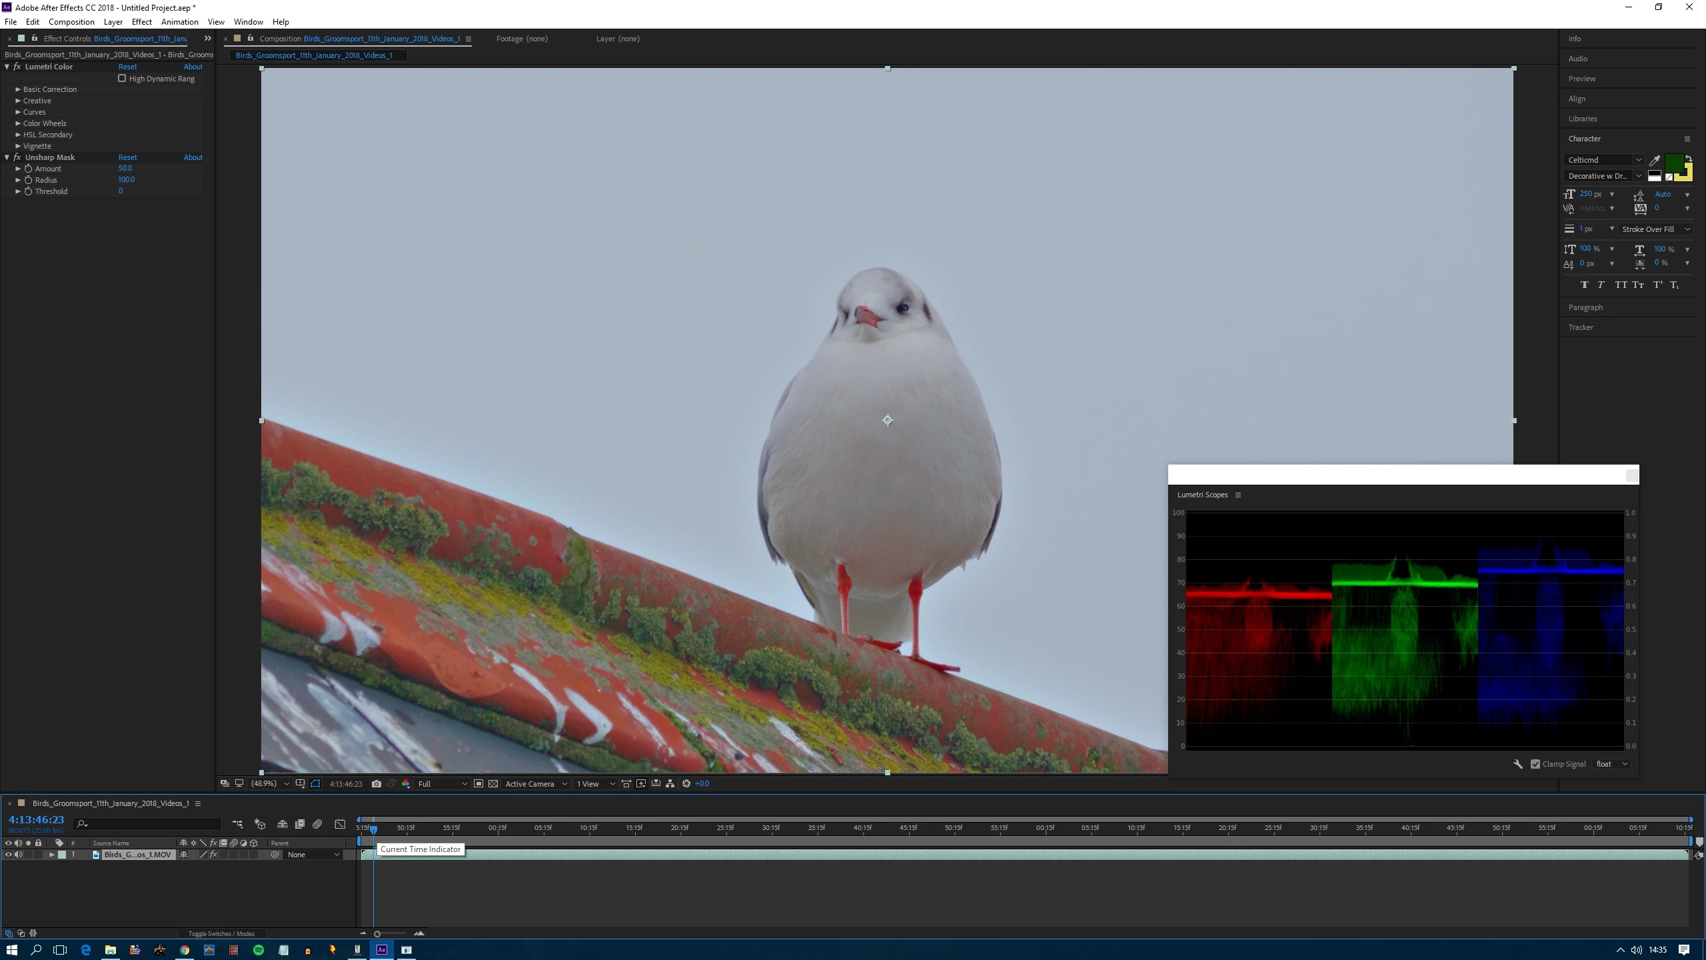This screenshot has width=1706, height=960.
Task: Uncheck the Clamp Signal checkbox
Action: click(1535, 764)
